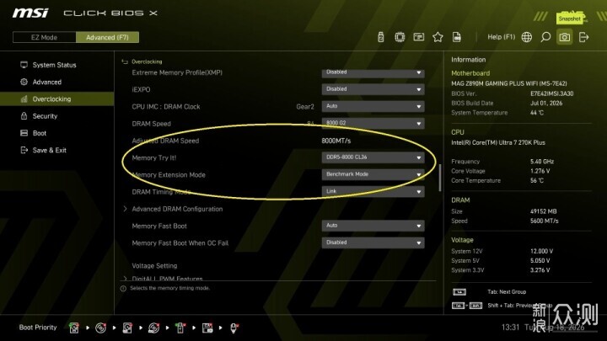Open the Security section
The width and height of the screenshot is (607, 341).
(45, 116)
